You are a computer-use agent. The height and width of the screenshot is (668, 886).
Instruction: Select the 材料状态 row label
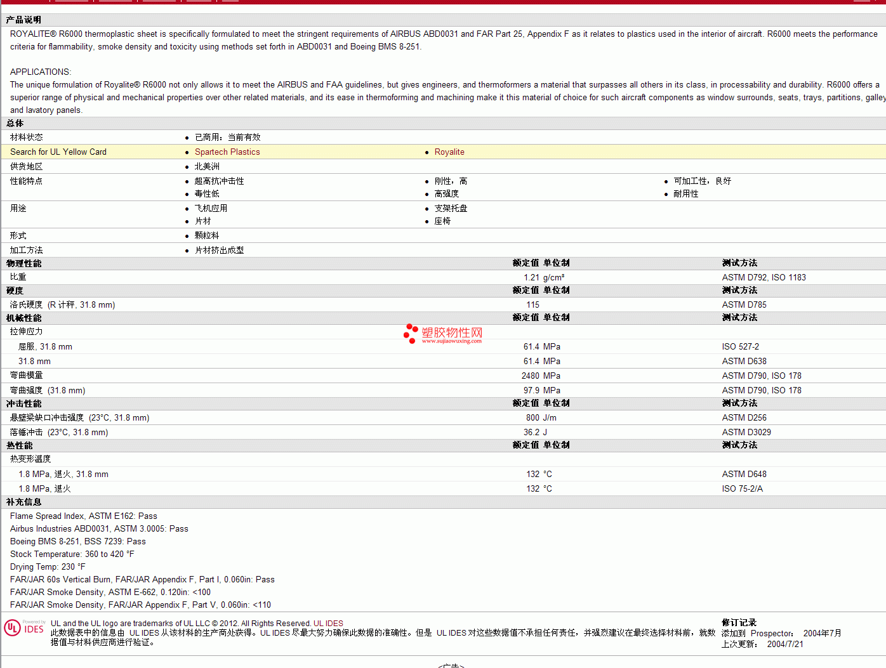27,138
